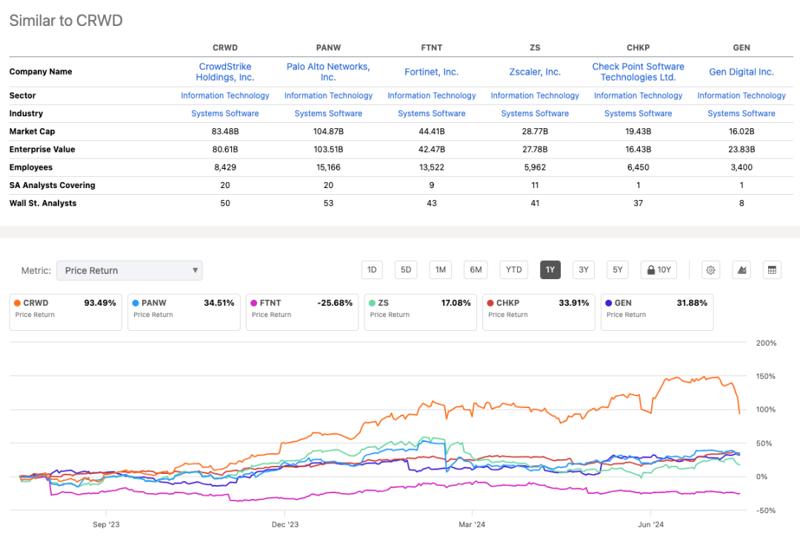Screen dimensions: 800x545
Task: Click CRWD market cap value 83.48B
Action: 225,131
